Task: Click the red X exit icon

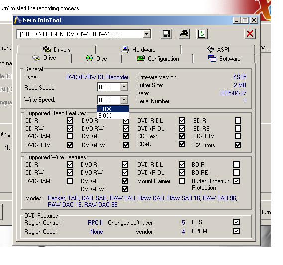Action: click(x=250, y=34)
